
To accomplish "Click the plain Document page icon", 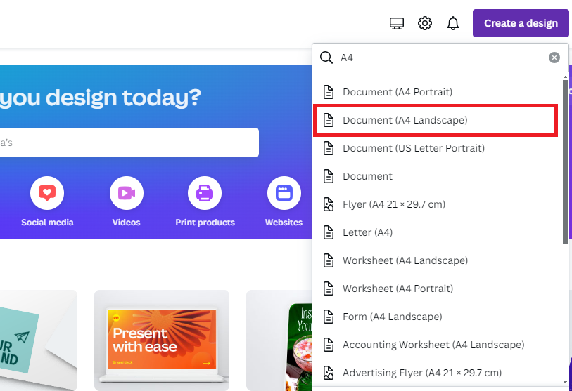I will 329,176.
